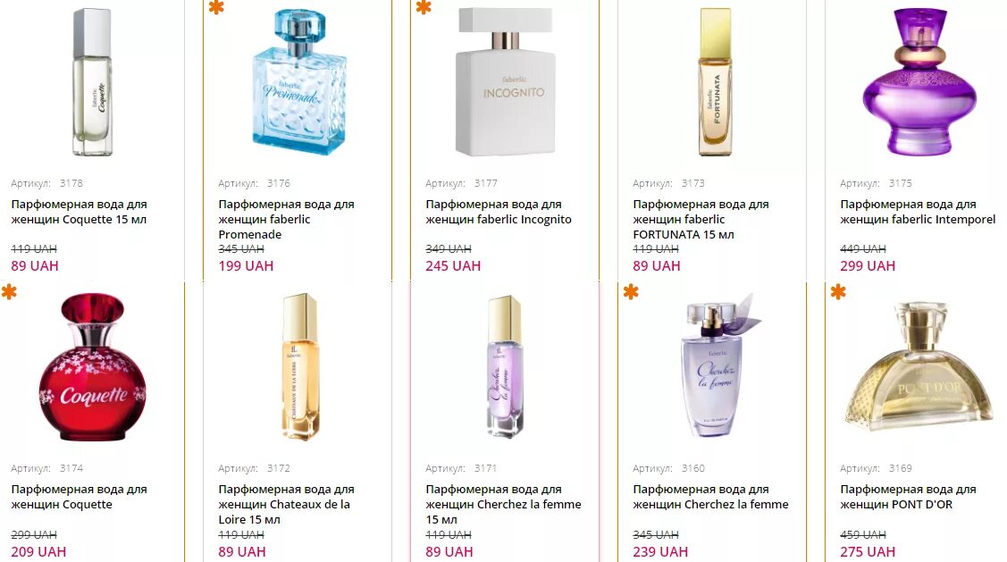
Task: Click the orange star badge above the Incognito bottle
Action: click(x=424, y=7)
